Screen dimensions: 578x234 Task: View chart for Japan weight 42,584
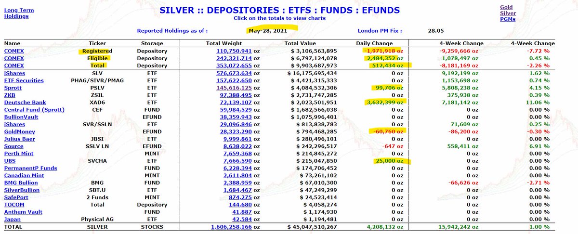[242, 219]
